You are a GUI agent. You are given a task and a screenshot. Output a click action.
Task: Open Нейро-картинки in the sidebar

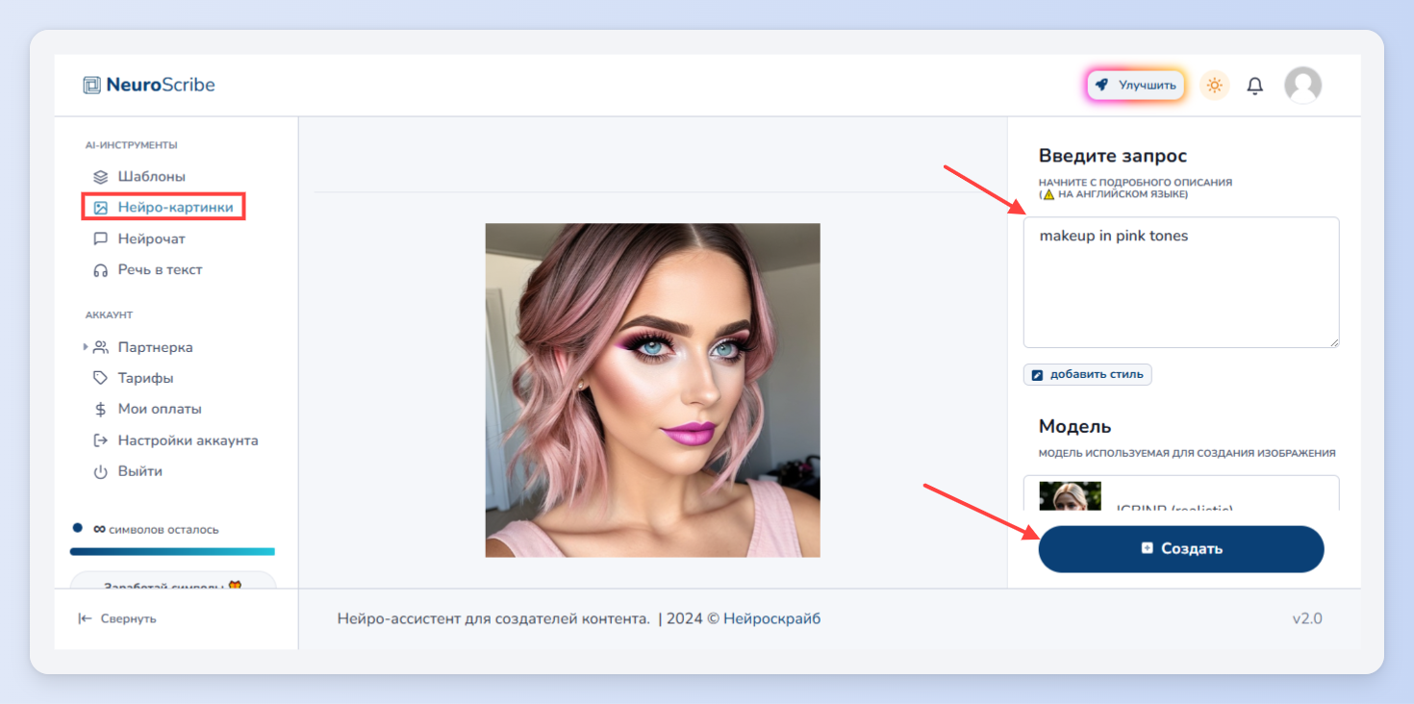pos(175,207)
